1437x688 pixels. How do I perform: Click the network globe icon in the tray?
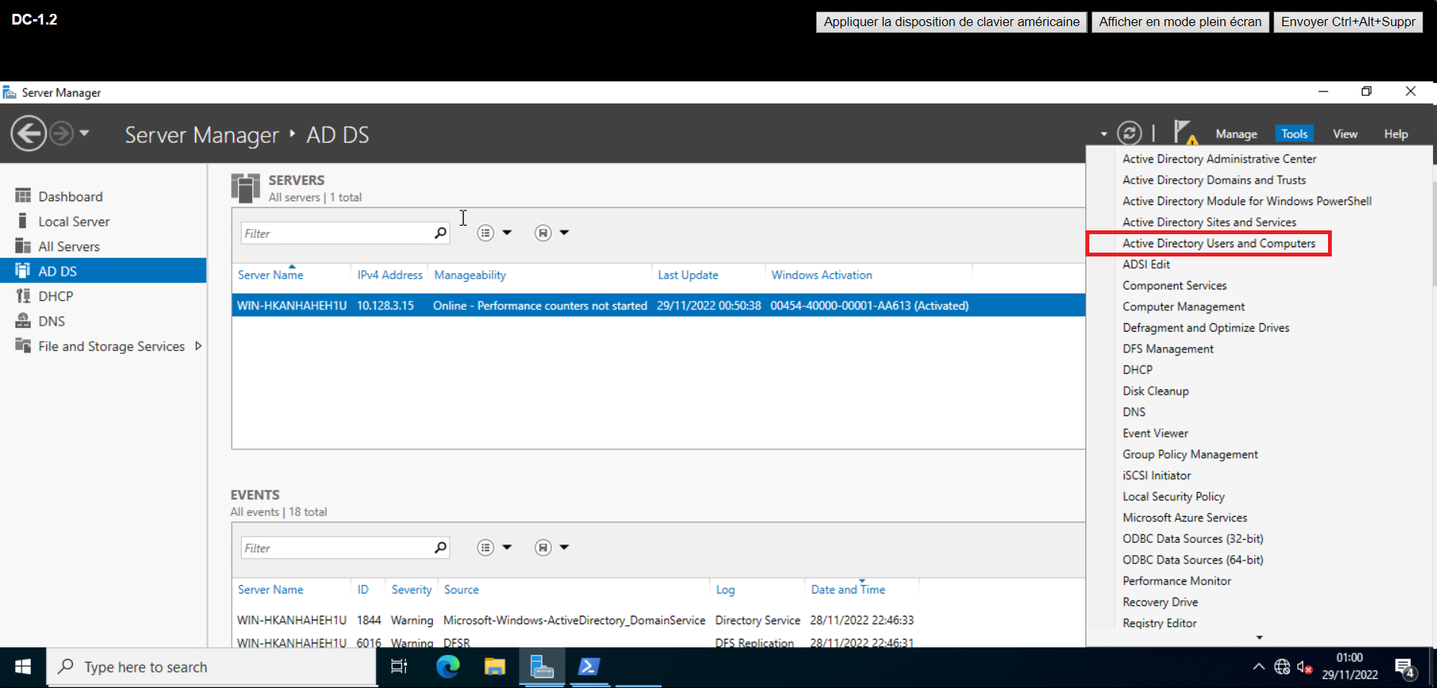(x=1282, y=666)
